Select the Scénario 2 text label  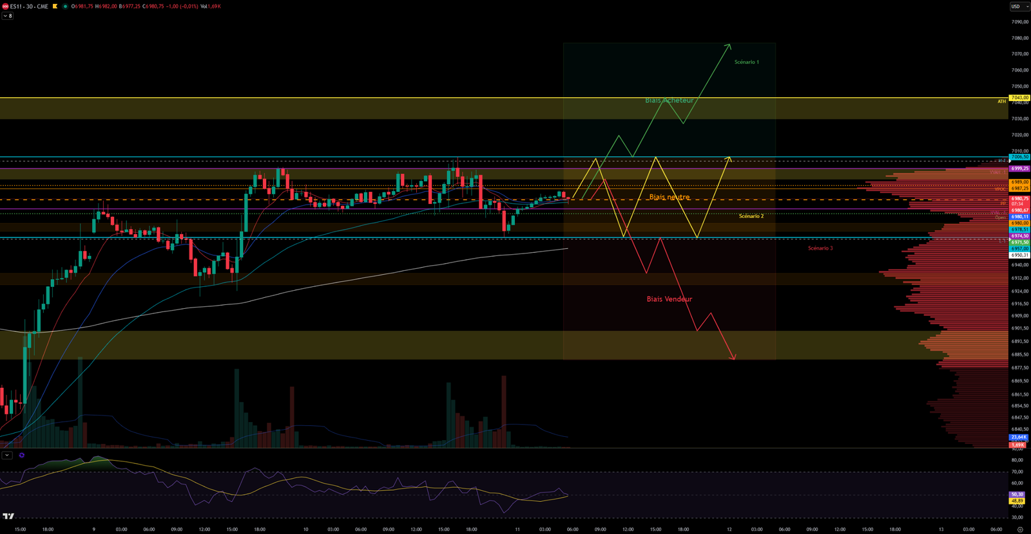click(751, 216)
